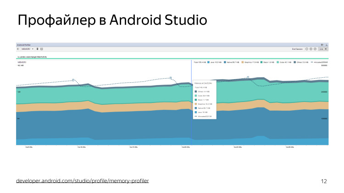Click the Java legend color swatch at top
344x193 pixels.
click(208, 62)
